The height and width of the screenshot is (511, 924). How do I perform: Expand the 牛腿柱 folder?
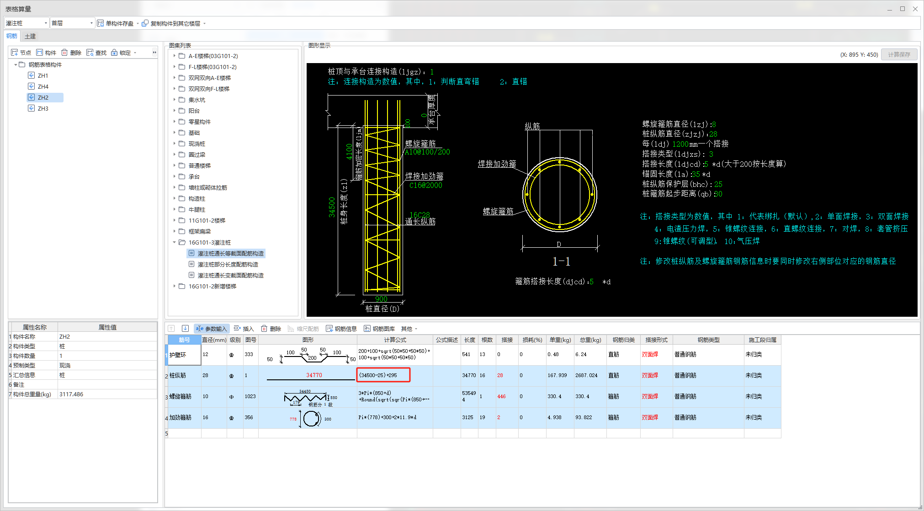(174, 209)
